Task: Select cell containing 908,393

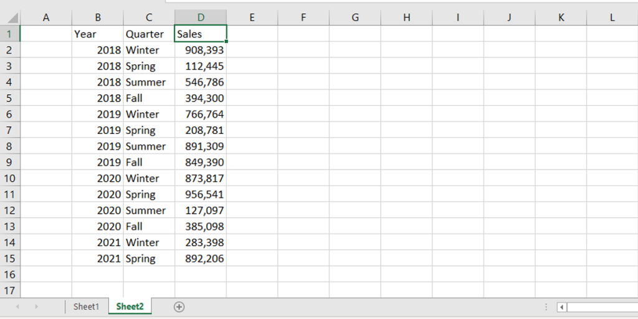Action: [201, 50]
